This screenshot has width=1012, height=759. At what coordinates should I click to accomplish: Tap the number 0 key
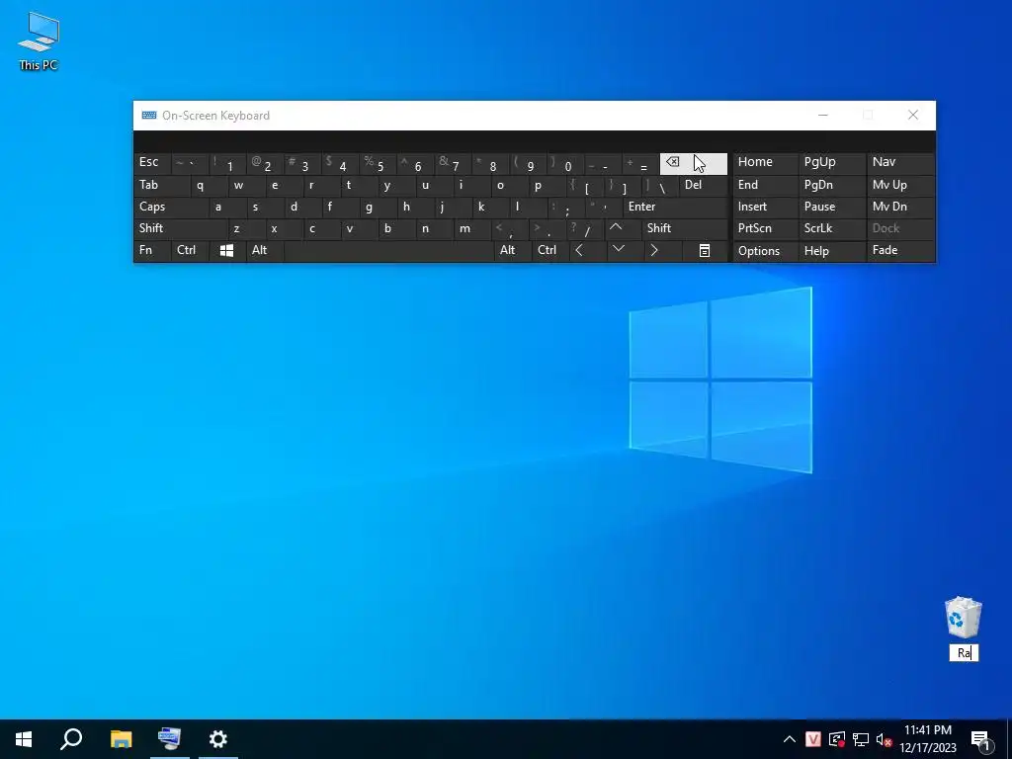(565, 163)
